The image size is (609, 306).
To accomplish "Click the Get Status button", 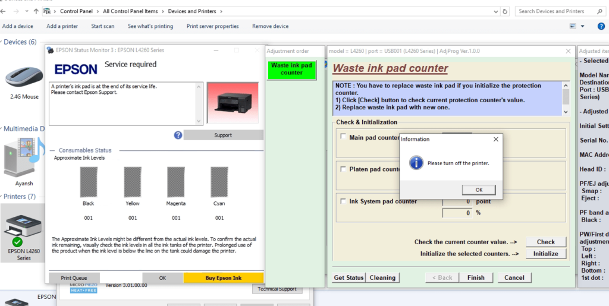I will (349, 277).
